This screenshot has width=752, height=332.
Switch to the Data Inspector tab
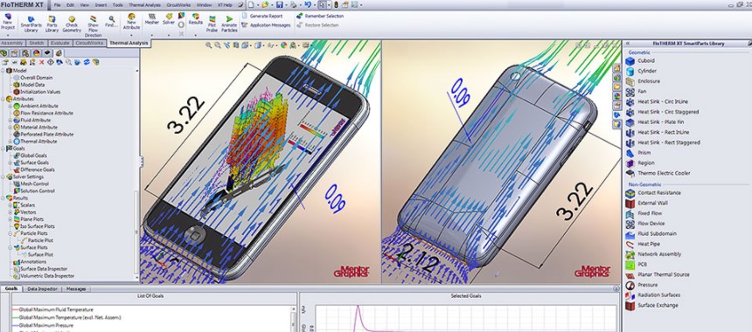coord(42,289)
